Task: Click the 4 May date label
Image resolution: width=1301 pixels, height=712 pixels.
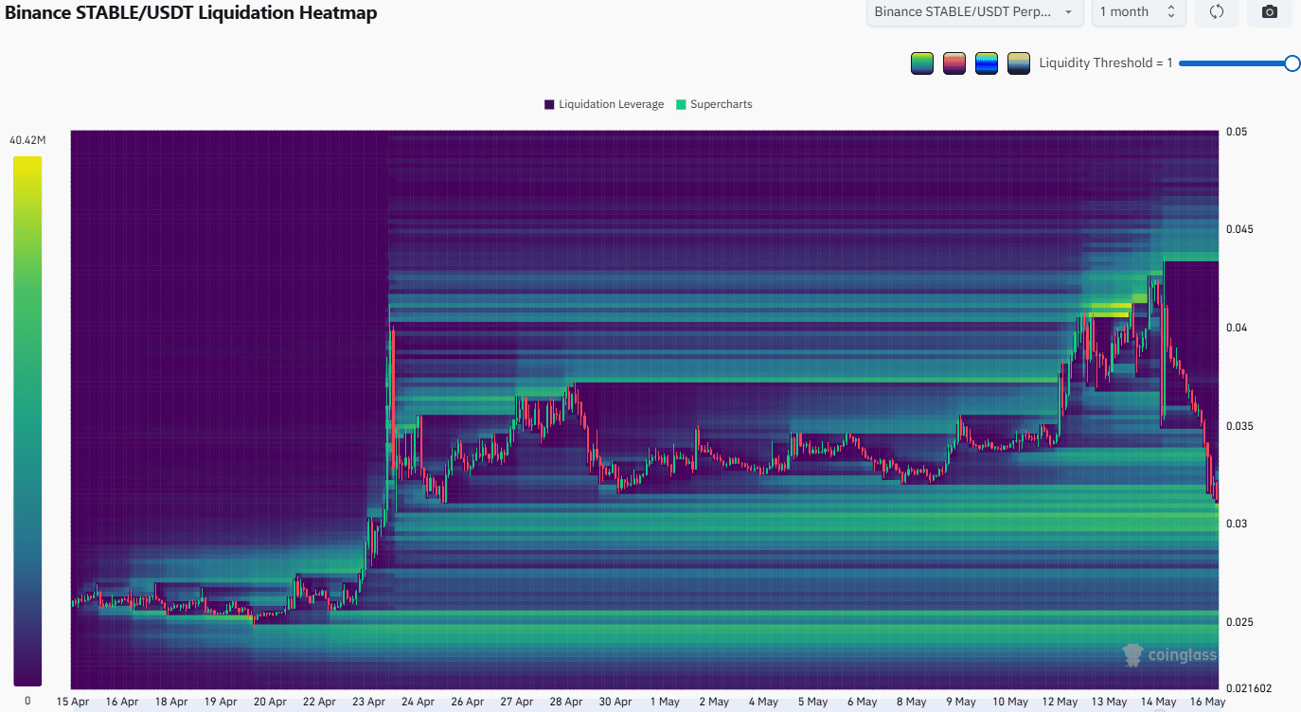Action: pyautogui.click(x=763, y=702)
